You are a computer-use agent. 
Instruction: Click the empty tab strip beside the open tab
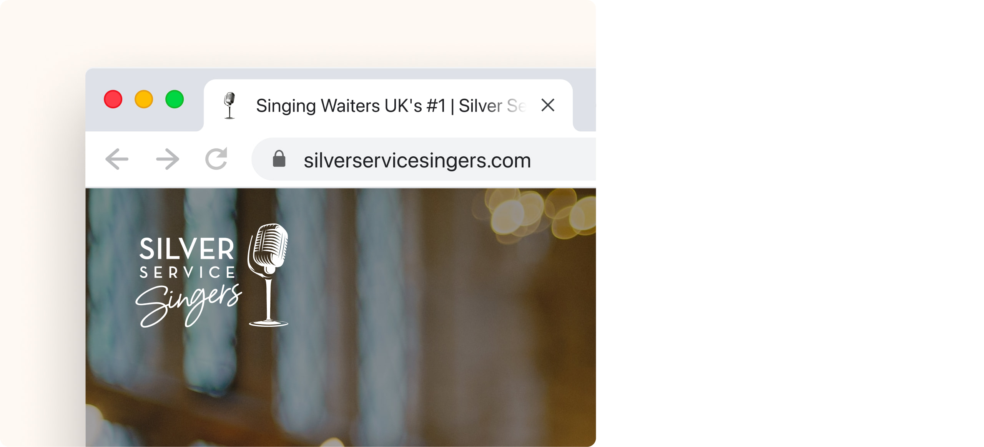coord(585,100)
